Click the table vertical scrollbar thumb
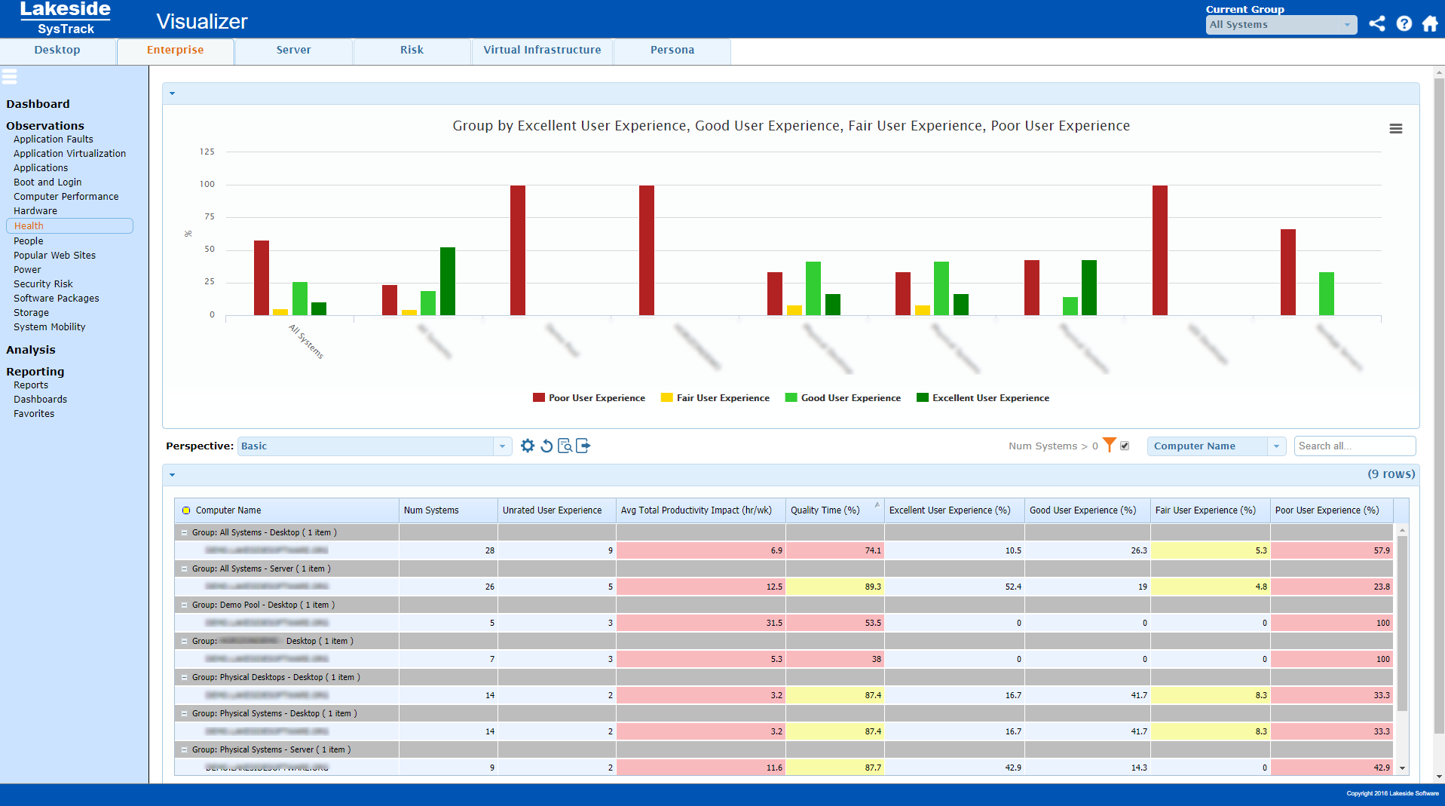 (x=1402, y=623)
